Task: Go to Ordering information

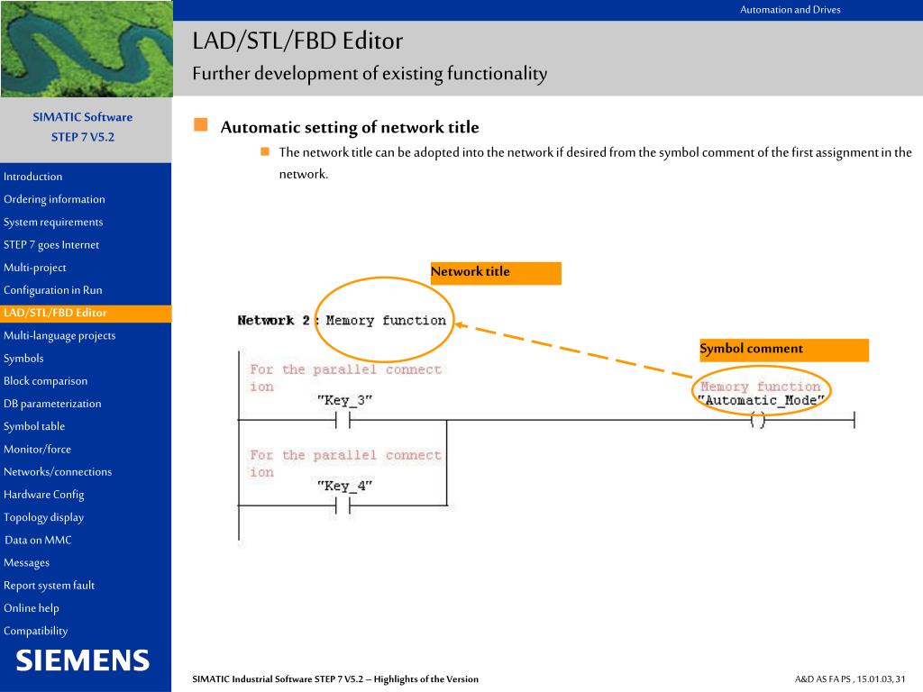Action: pyautogui.click(x=54, y=199)
